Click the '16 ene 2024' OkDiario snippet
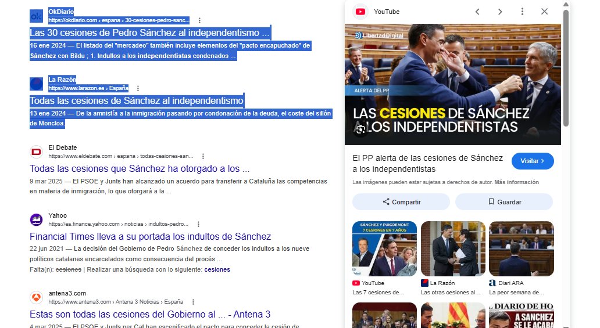This screenshot has height=328, width=600. (x=170, y=51)
